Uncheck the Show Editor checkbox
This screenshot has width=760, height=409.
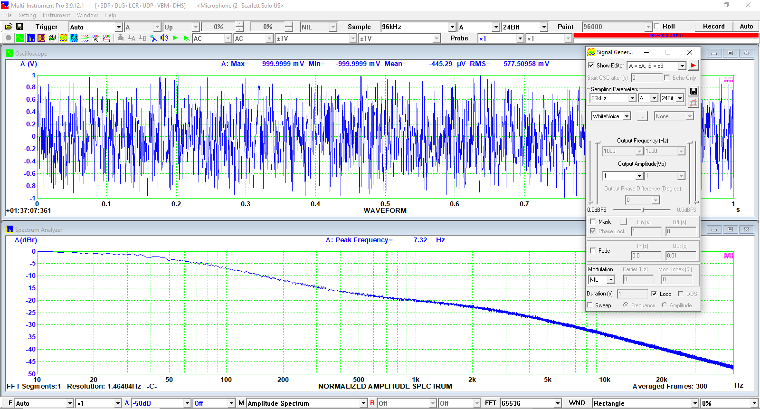click(x=591, y=66)
